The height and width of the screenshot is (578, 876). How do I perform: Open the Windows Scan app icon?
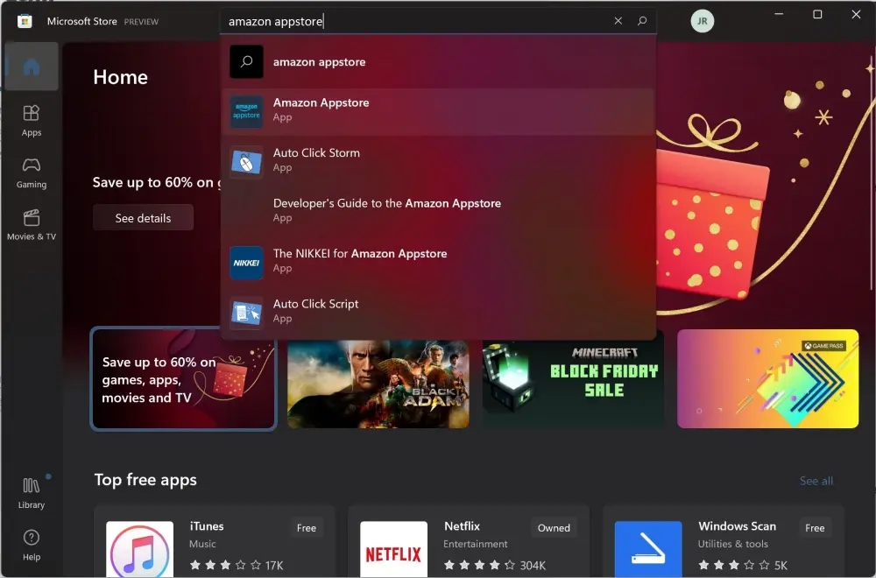pyautogui.click(x=648, y=549)
